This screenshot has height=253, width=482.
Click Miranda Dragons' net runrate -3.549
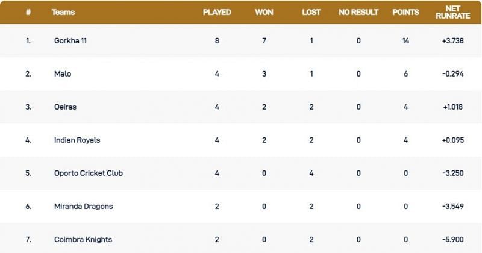[452, 207]
